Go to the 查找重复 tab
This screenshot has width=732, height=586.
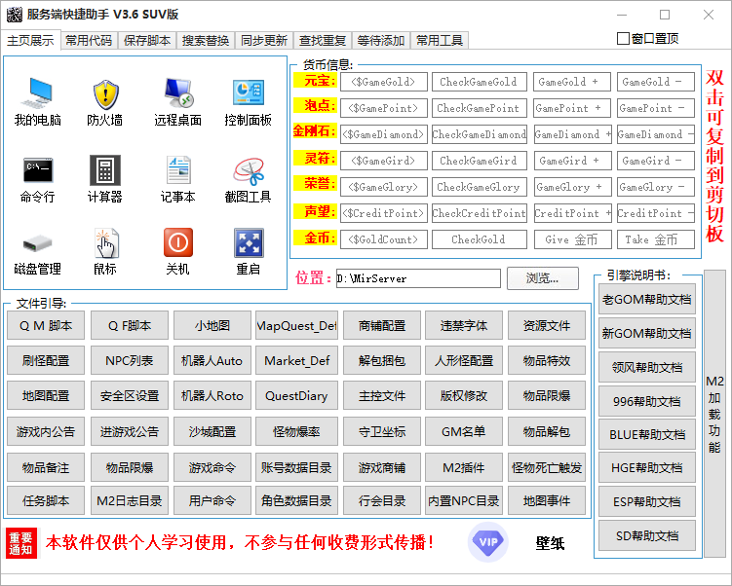322,41
